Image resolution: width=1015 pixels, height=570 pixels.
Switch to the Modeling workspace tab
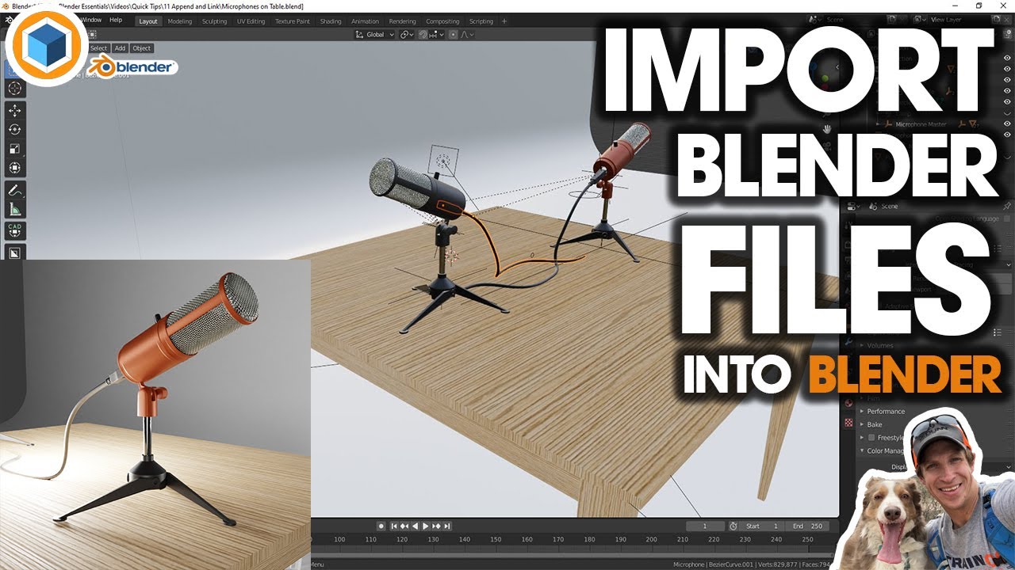(179, 21)
